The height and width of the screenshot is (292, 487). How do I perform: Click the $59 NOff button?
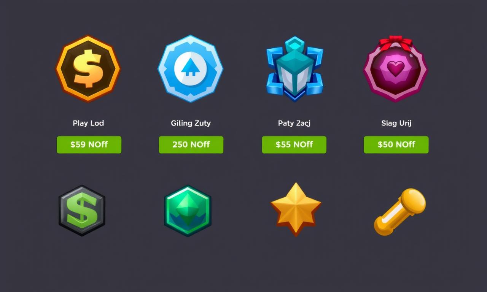pos(89,145)
